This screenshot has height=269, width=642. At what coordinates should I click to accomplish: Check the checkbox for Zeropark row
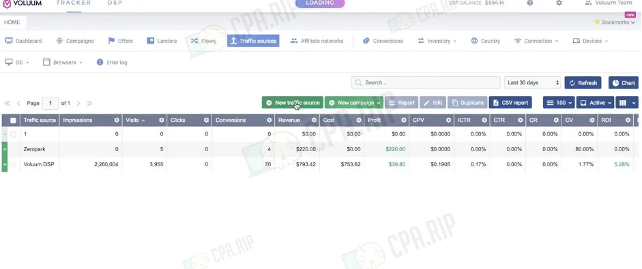tap(13, 149)
